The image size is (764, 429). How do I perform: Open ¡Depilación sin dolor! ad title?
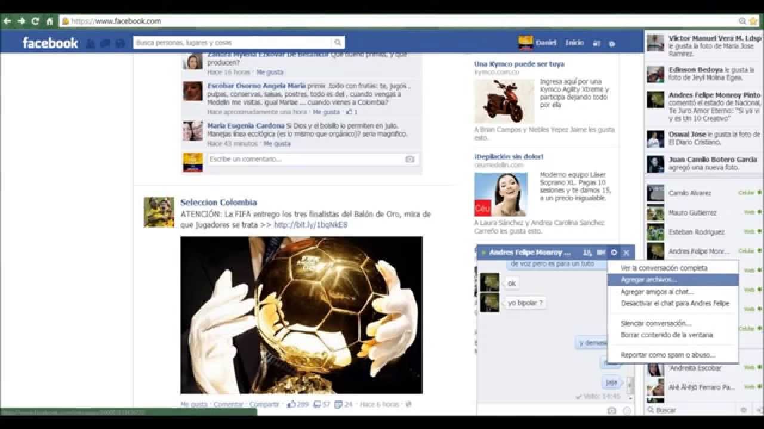pyautogui.click(x=509, y=157)
